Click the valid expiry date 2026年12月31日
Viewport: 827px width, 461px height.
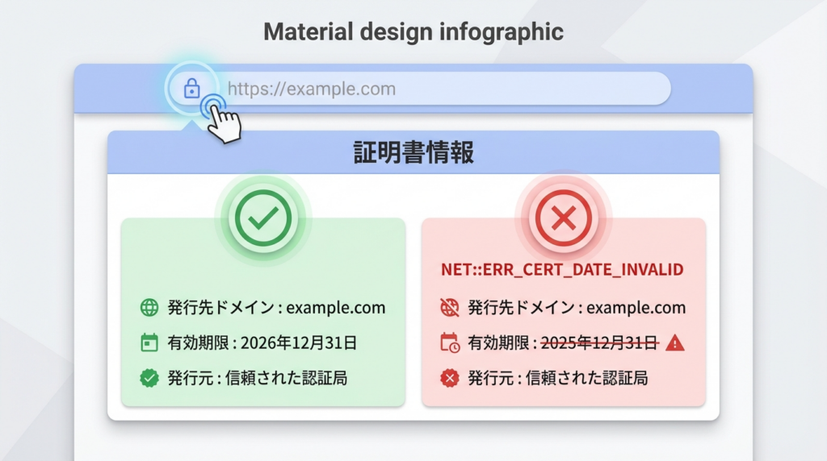coord(299,343)
